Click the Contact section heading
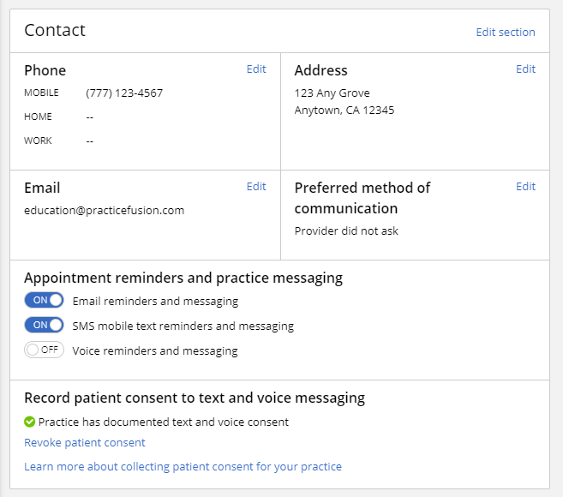Image resolution: width=563 pixels, height=497 pixels. 55,31
